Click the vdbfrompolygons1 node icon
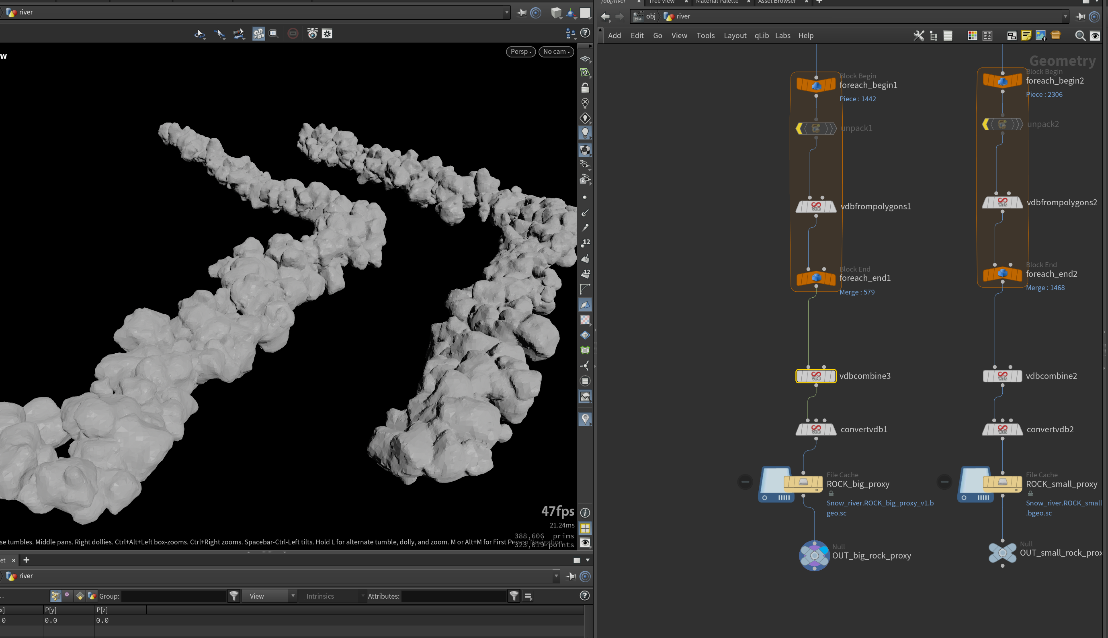 pyautogui.click(x=816, y=207)
